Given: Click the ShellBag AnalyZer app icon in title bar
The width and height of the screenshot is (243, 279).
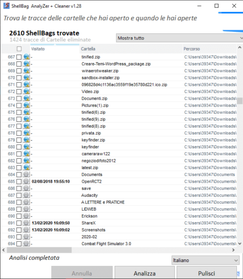Looking at the screenshot, I should click(x=7, y=5).
